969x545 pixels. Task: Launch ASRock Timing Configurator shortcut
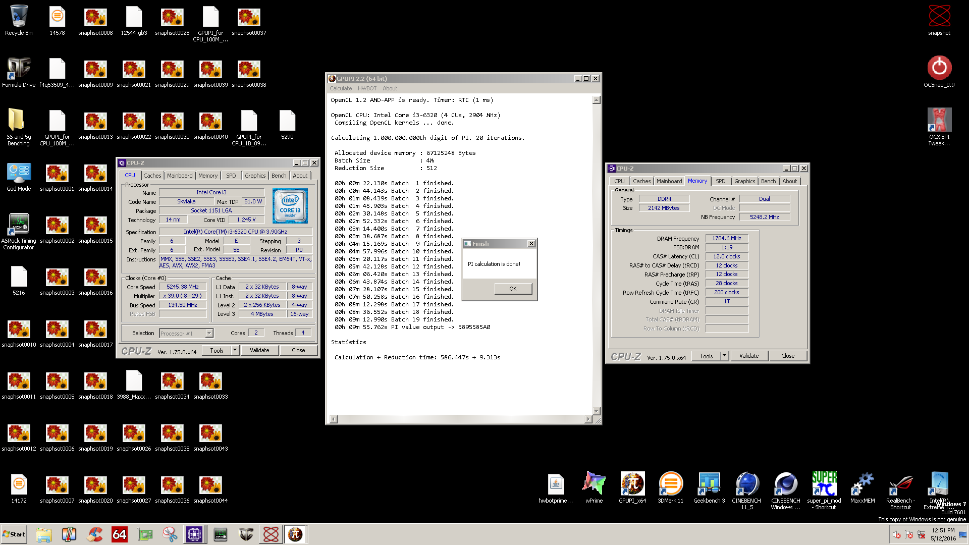pyautogui.click(x=19, y=232)
